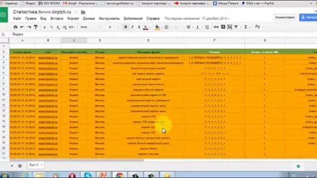Open the Инструменты menu

[109, 19]
